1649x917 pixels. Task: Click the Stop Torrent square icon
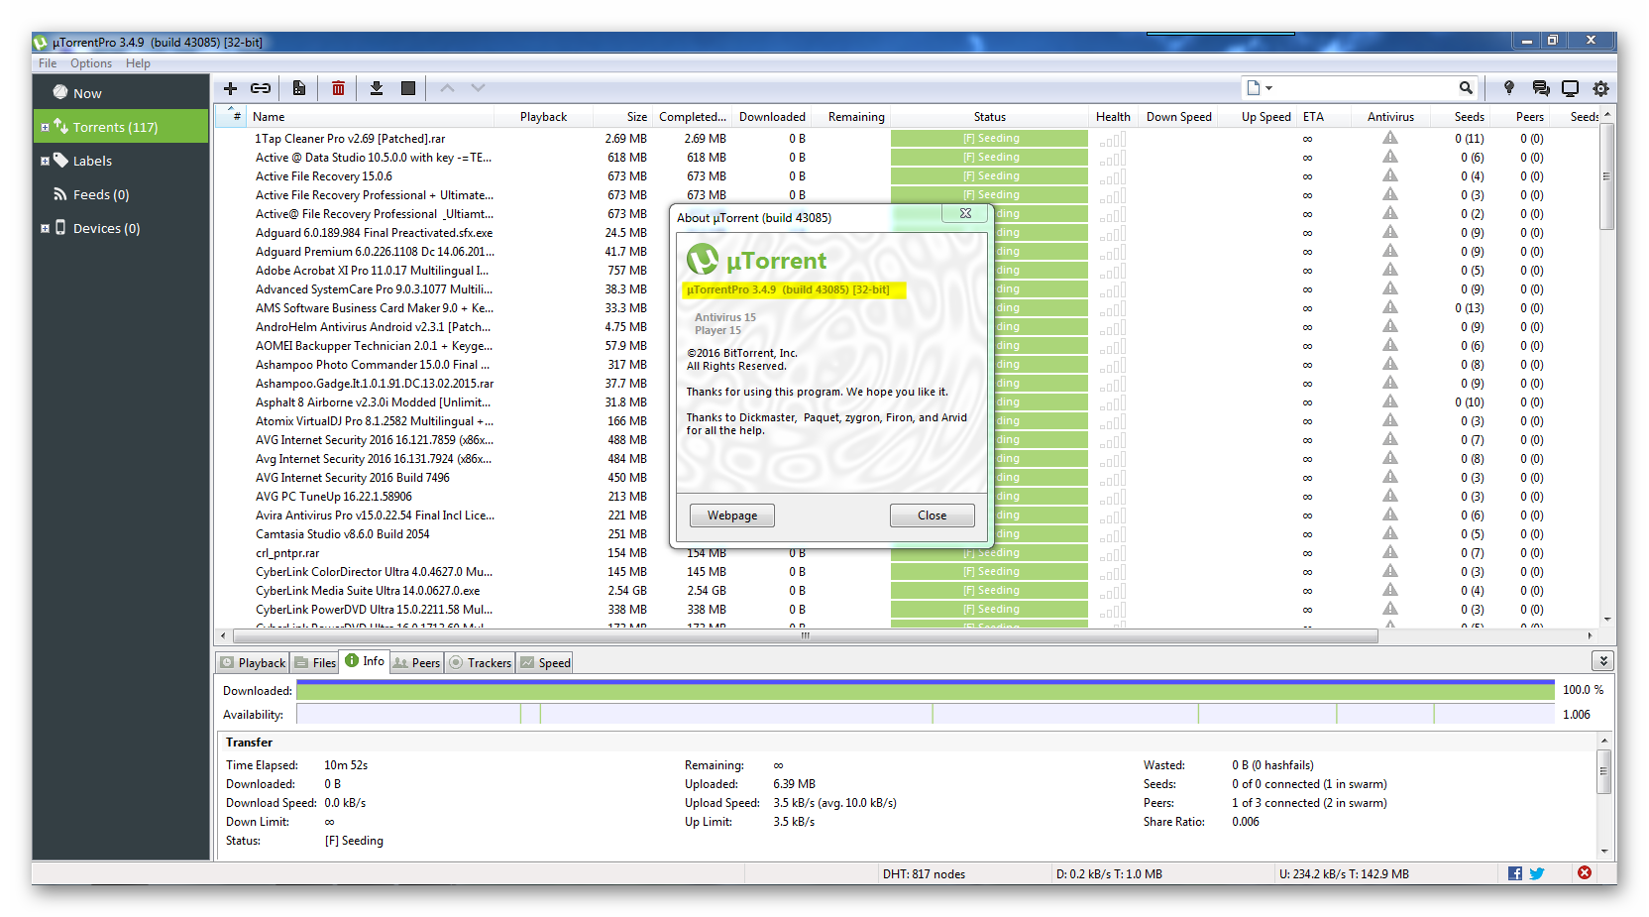click(x=407, y=88)
